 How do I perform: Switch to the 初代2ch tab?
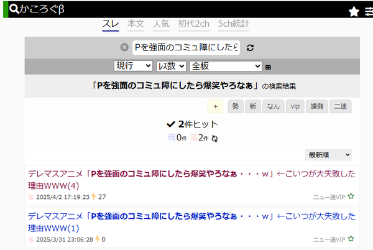click(x=193, y=24)
